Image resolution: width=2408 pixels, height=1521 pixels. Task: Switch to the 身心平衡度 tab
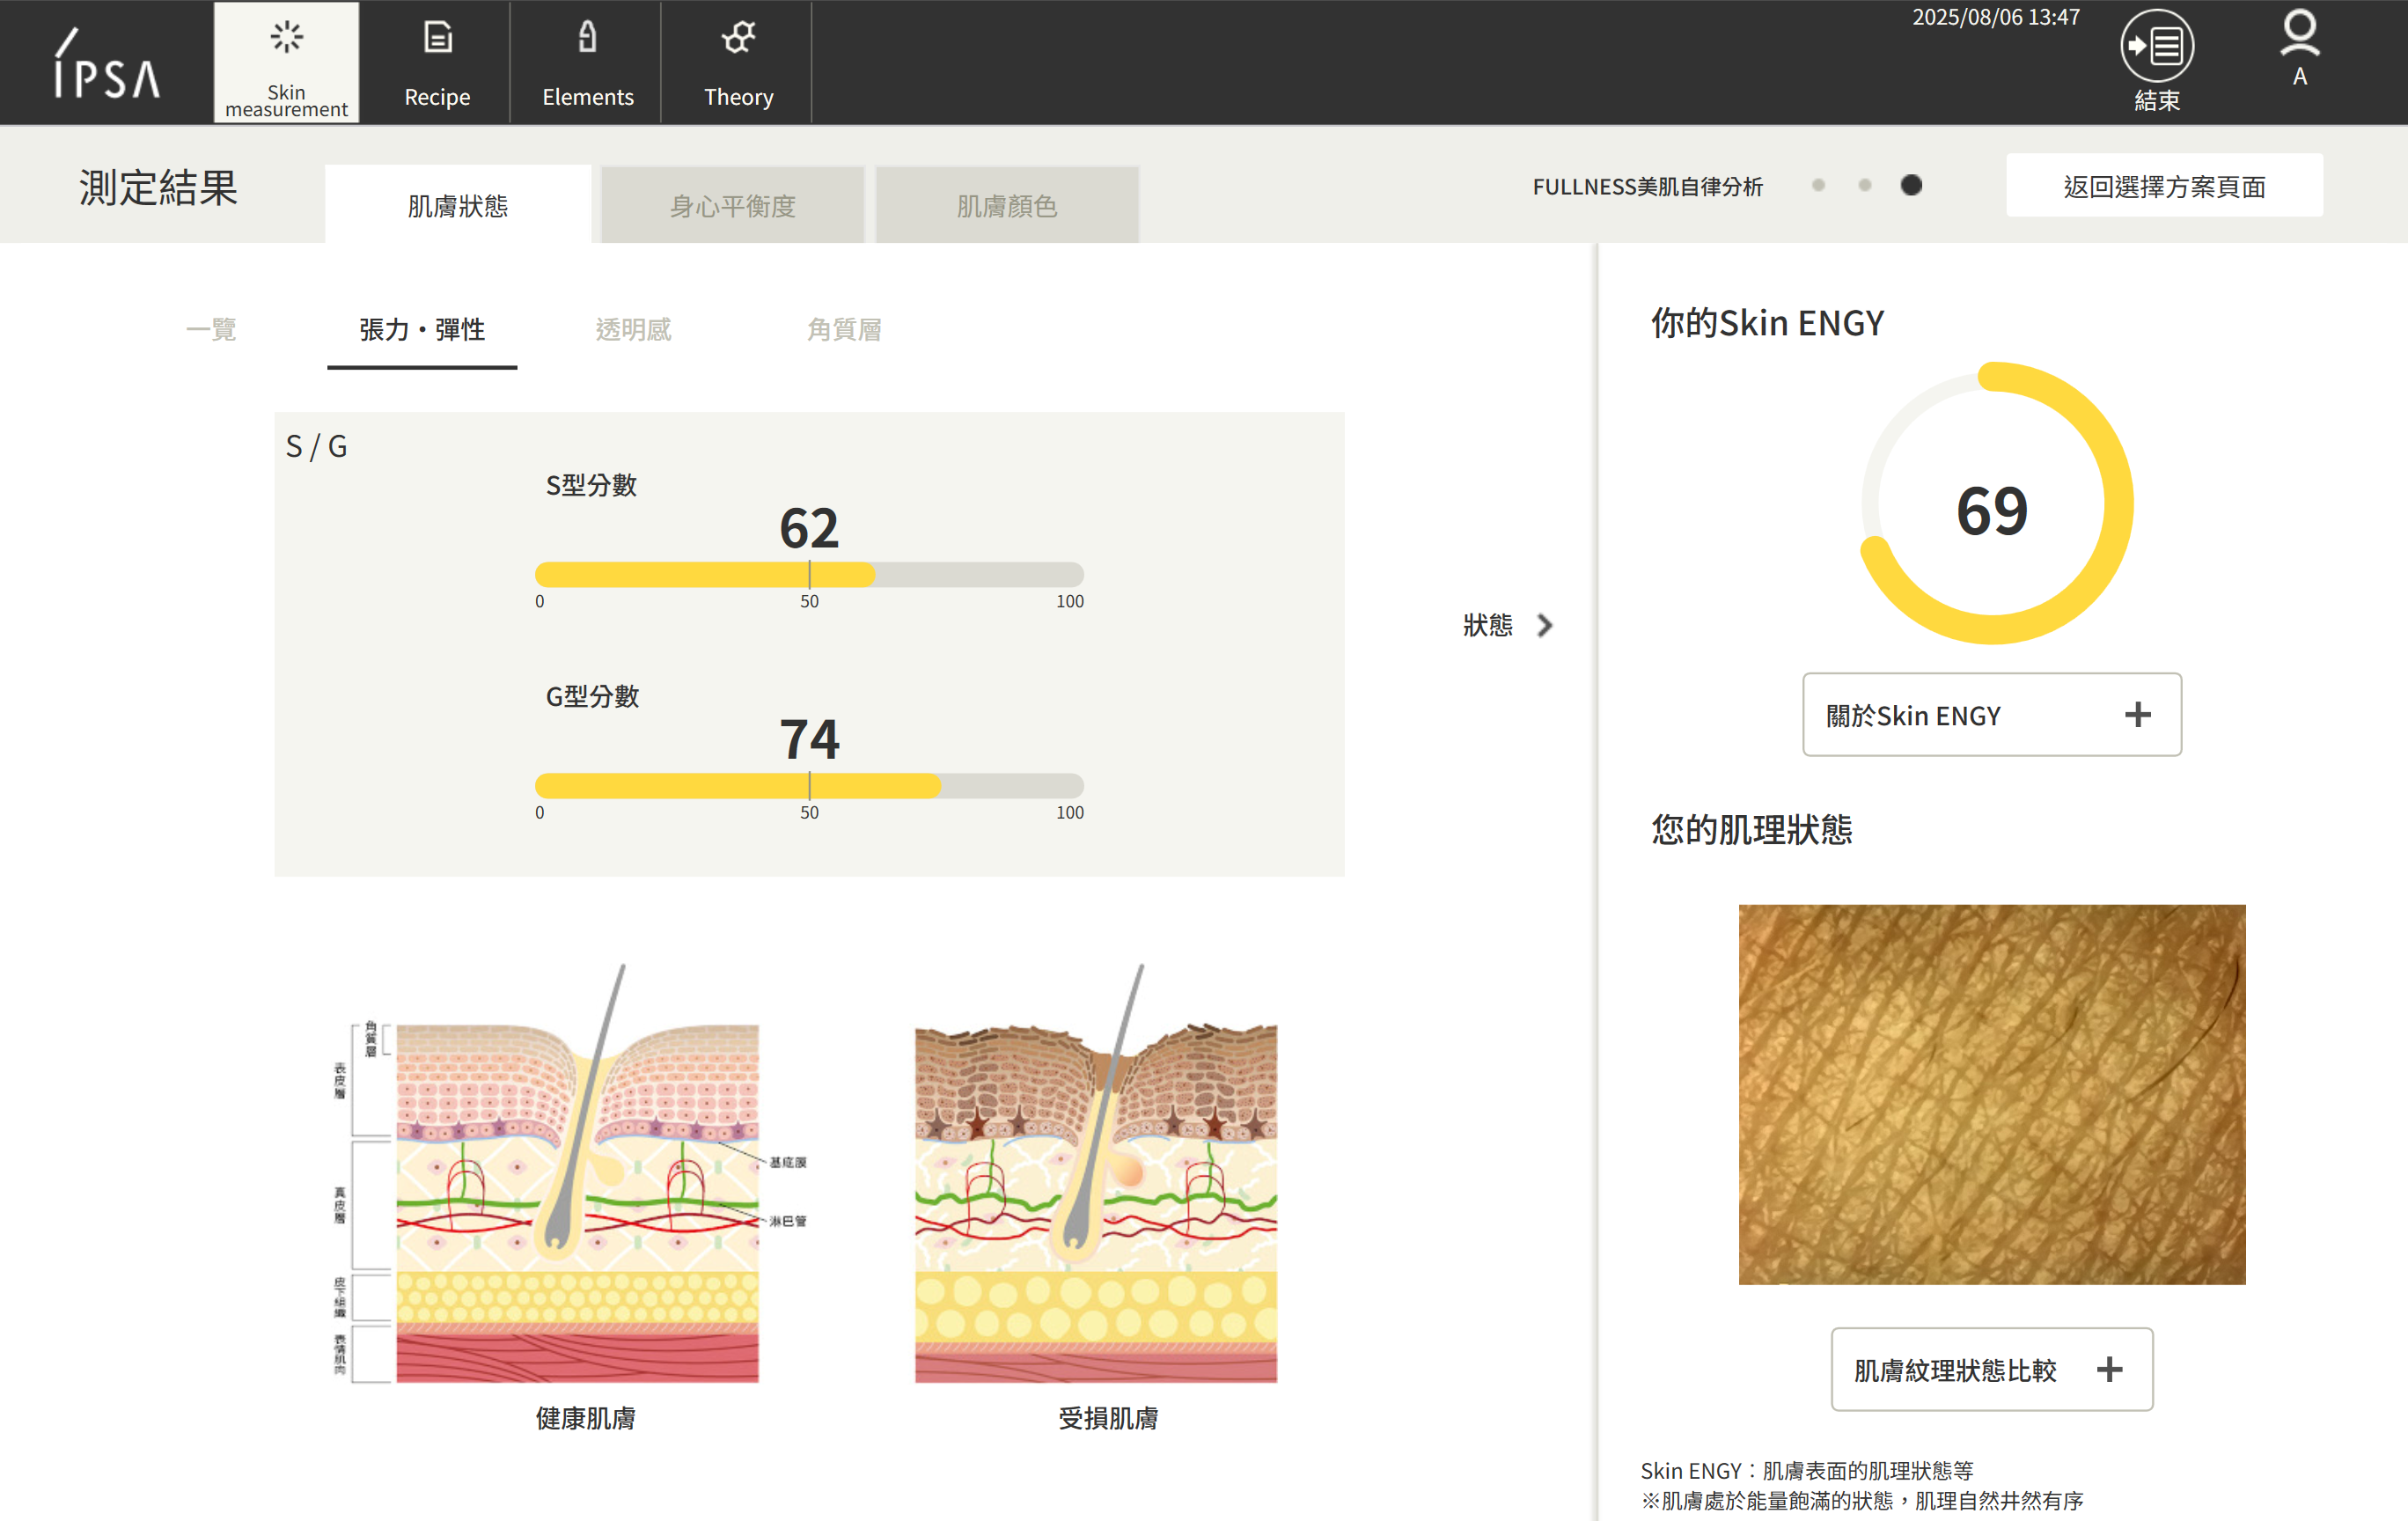(732, 206)
